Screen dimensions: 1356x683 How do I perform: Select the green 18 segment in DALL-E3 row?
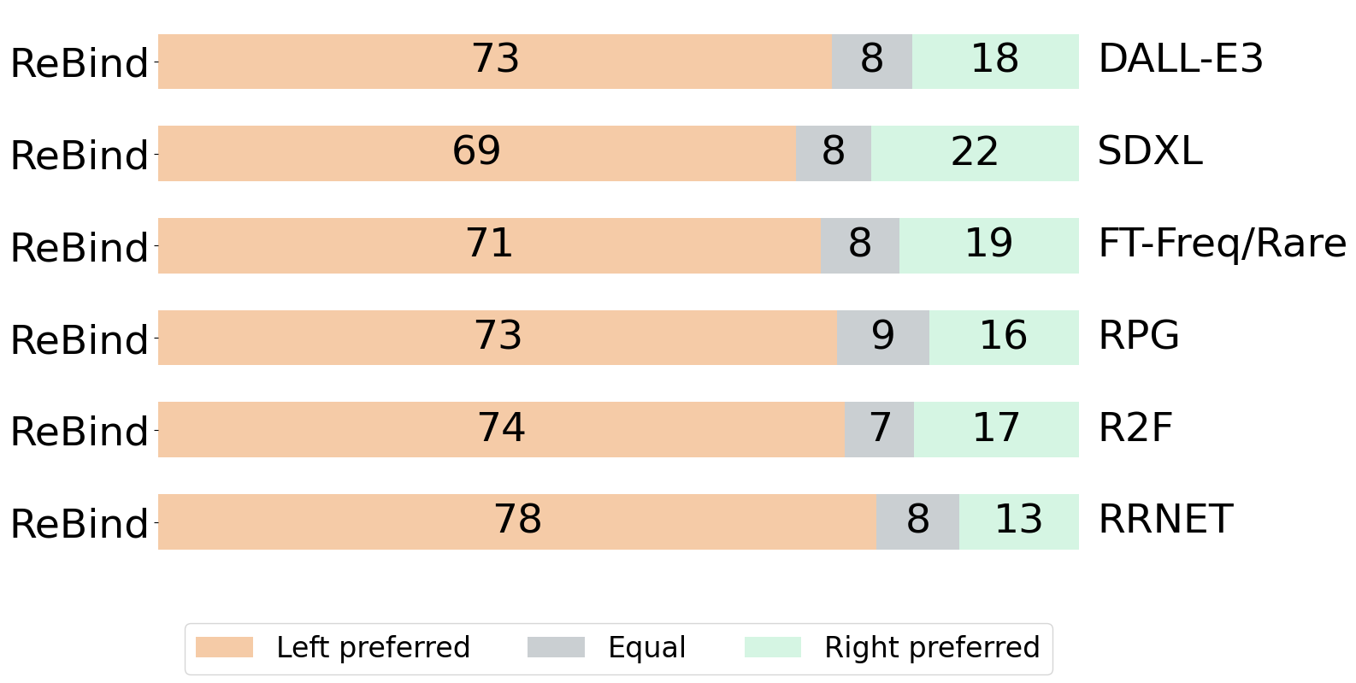[x=994, y=61]
